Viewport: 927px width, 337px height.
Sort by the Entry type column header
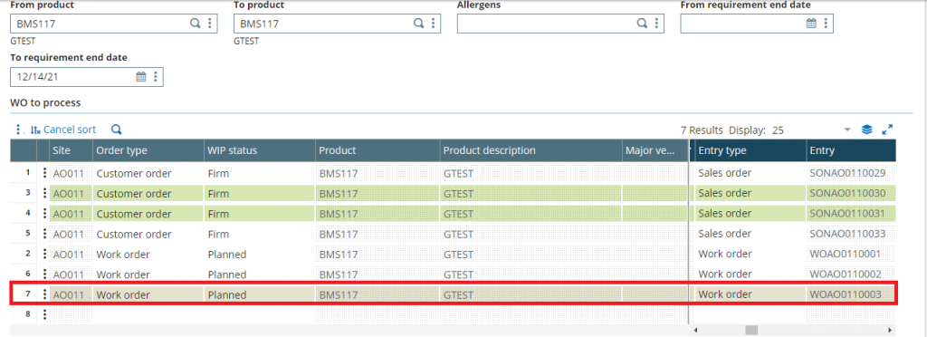coord(750,150)
